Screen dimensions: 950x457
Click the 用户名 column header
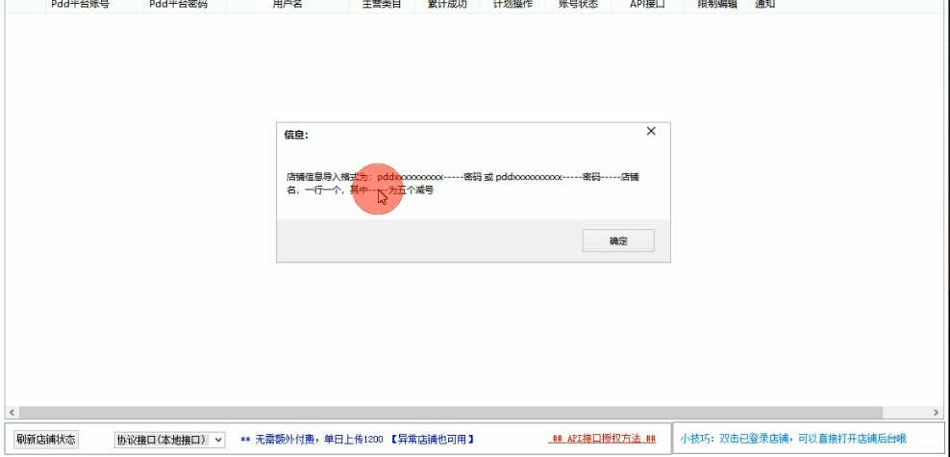click(x=287, y=5)
